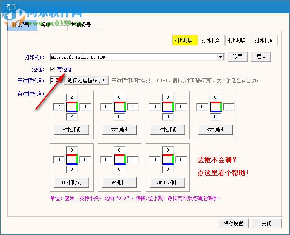Run the A4测试 print test
290x235 pixels.
coord(120,182)
